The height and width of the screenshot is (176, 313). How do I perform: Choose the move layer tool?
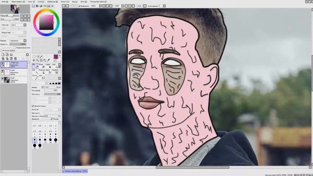(x=34, y=60)
